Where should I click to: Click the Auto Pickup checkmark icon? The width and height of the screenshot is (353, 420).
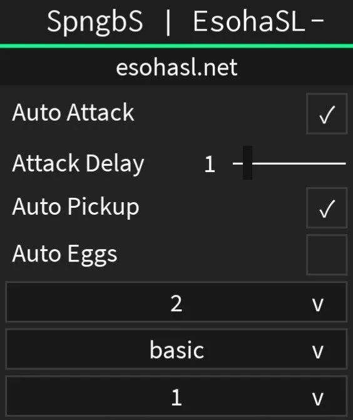coord(327,208)
